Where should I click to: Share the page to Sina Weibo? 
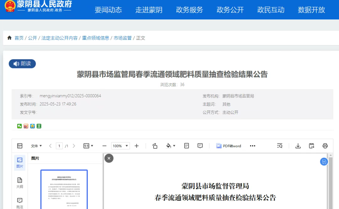(x=26, y=126)
